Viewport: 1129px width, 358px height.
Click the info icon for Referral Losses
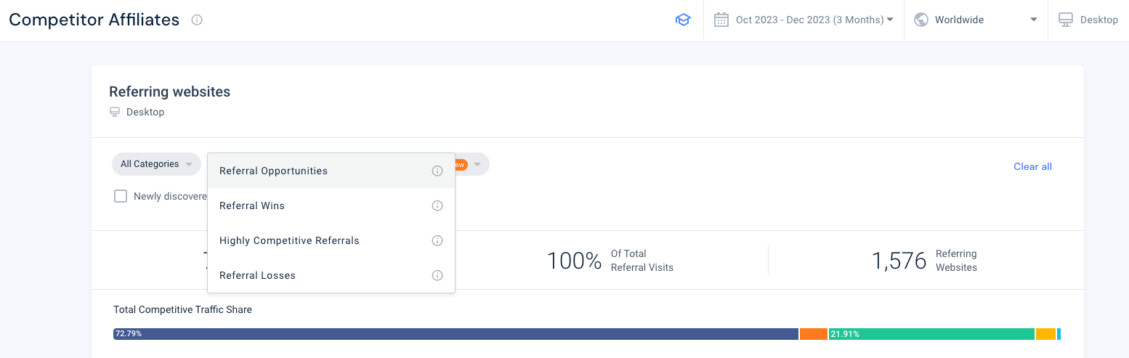point(437,276)
